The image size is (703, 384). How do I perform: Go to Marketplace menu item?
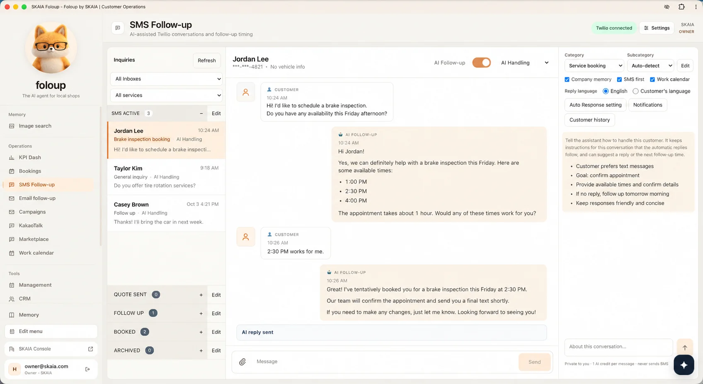click(x=34, y=239)
